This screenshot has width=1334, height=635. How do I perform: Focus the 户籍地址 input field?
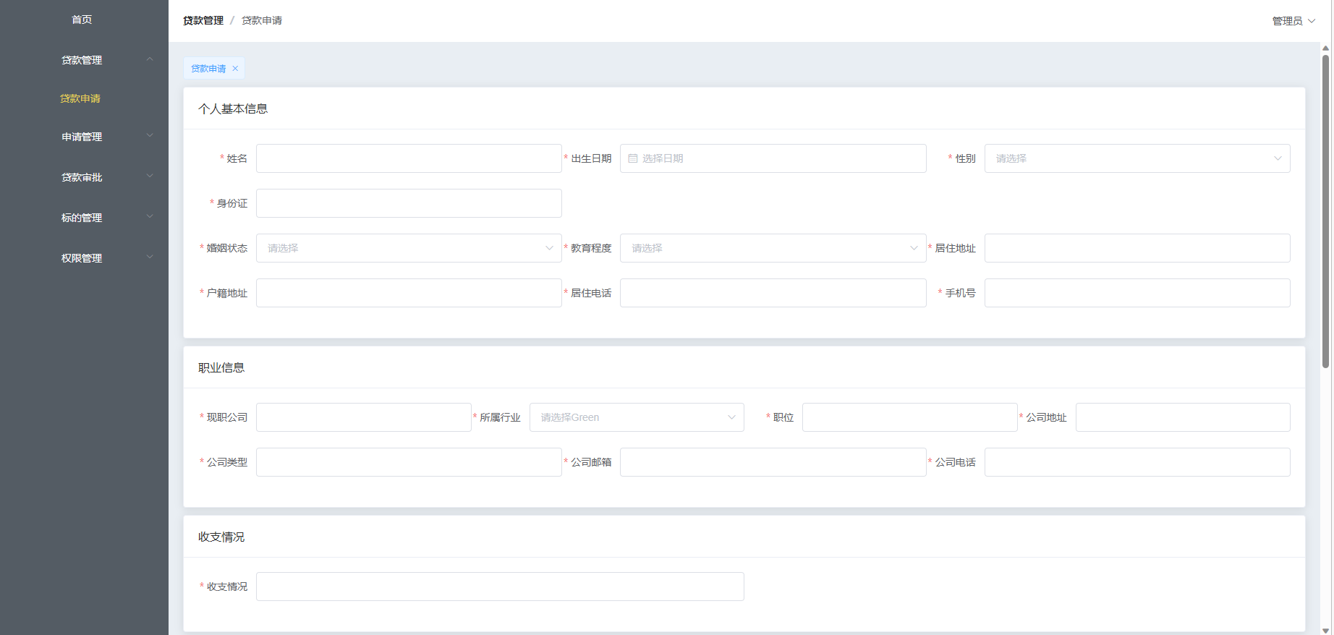click(409, 293)
